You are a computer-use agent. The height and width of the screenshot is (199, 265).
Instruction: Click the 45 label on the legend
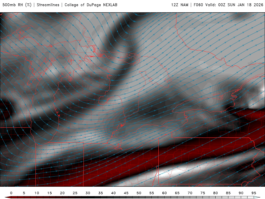tap(126, 193)
